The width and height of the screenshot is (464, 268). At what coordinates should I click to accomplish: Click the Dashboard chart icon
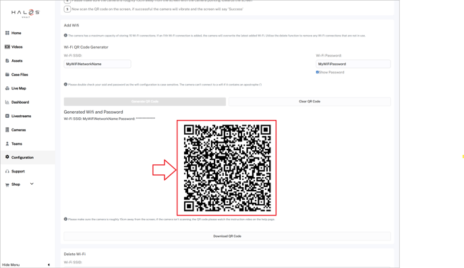(x=7, y=102)
